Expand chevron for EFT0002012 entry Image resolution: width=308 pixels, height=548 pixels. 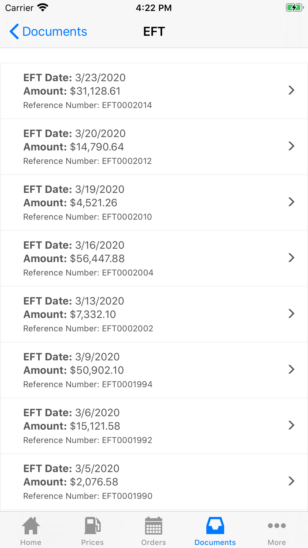tap(291, 146)
